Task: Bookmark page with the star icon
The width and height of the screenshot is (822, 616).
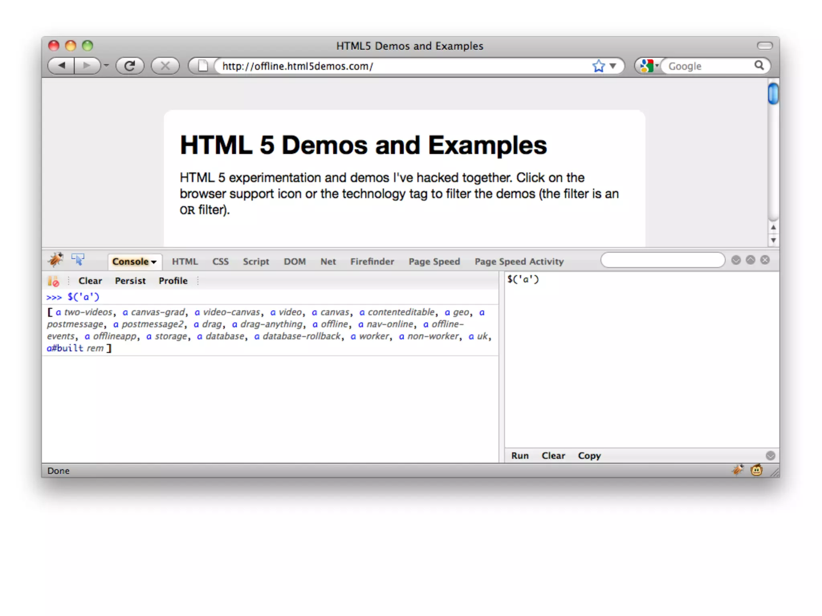Action: 598,66
